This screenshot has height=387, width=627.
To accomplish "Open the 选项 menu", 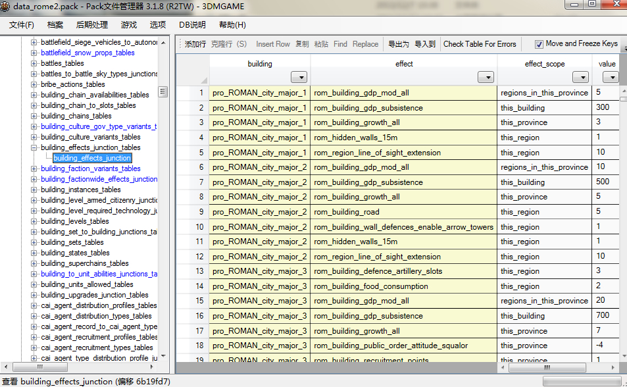I will pyautogui.click(x=157, y=25).
